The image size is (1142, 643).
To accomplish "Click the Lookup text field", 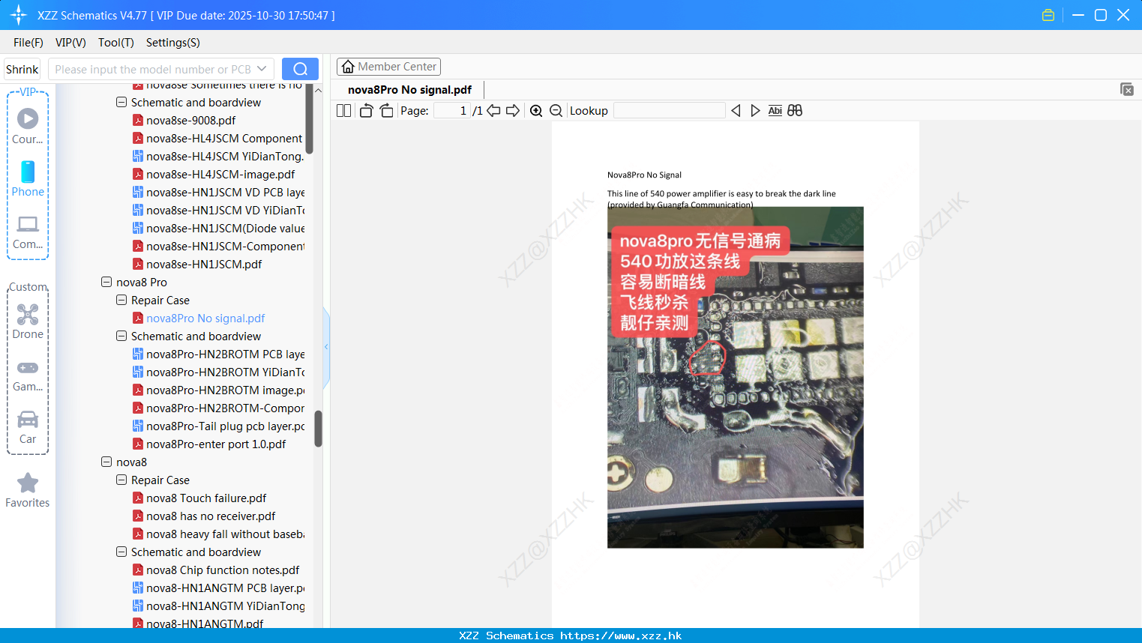I will point(670,111).
